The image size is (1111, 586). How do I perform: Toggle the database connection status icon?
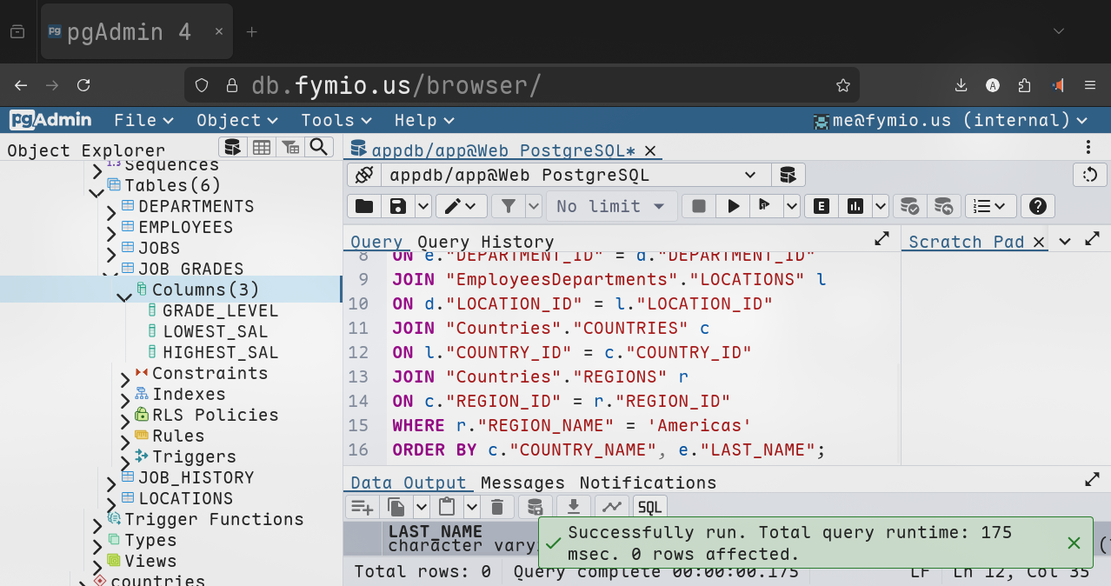pyautogui.click(x=364, y=175)
